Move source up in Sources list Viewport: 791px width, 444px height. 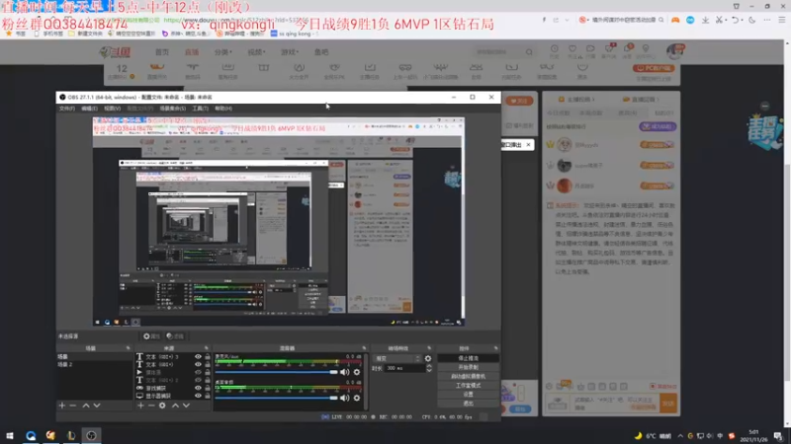tap(175, 406)
